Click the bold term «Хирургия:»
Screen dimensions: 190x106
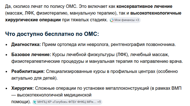pyautogui.click(x=23, y=88)
